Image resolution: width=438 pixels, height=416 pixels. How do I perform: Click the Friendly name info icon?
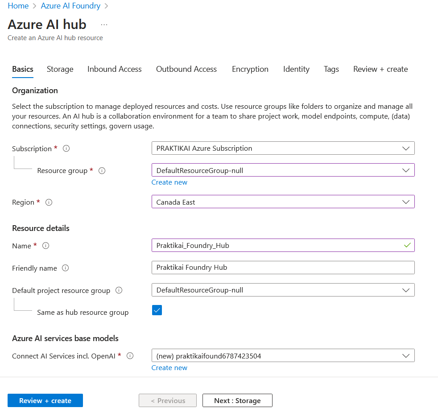pos(65,268)
